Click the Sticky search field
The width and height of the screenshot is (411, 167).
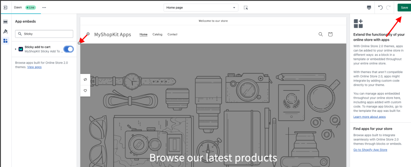[x=44, y=34]
